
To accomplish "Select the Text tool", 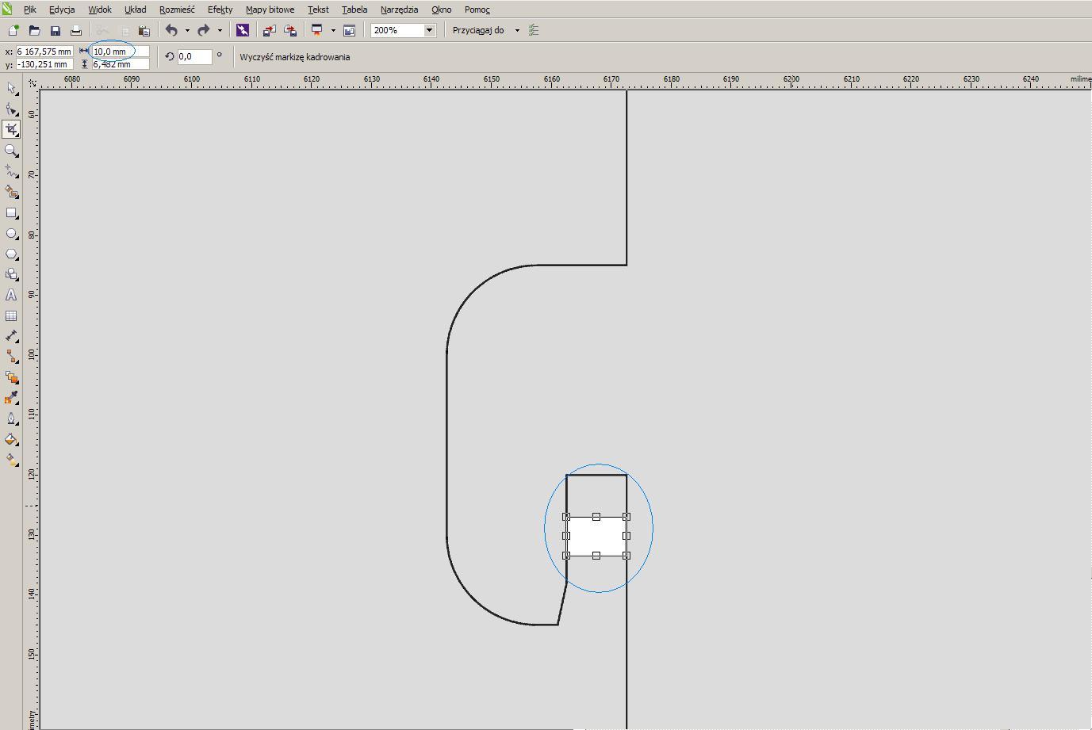I will [11, 295].
